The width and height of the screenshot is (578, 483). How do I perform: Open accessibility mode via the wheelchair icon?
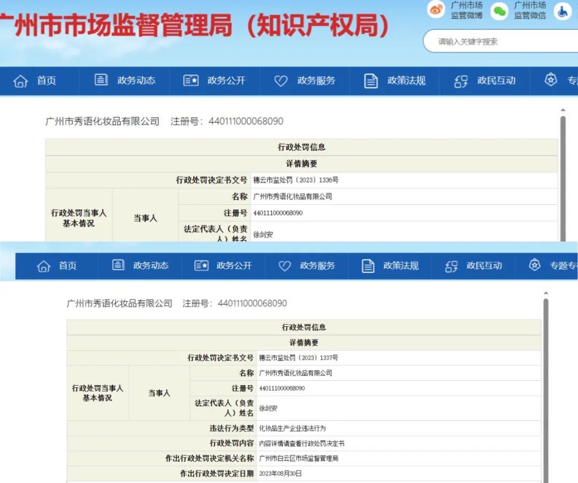point(562,11)
